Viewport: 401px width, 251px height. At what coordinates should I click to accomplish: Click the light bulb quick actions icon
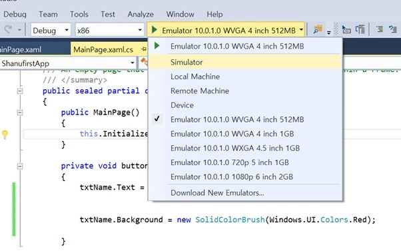click(x=5, y=134)
